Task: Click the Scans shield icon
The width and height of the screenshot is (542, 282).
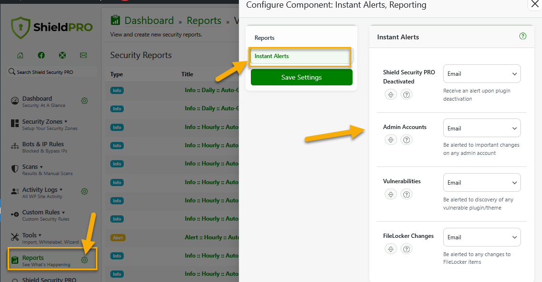Action: tap(15, 169)
